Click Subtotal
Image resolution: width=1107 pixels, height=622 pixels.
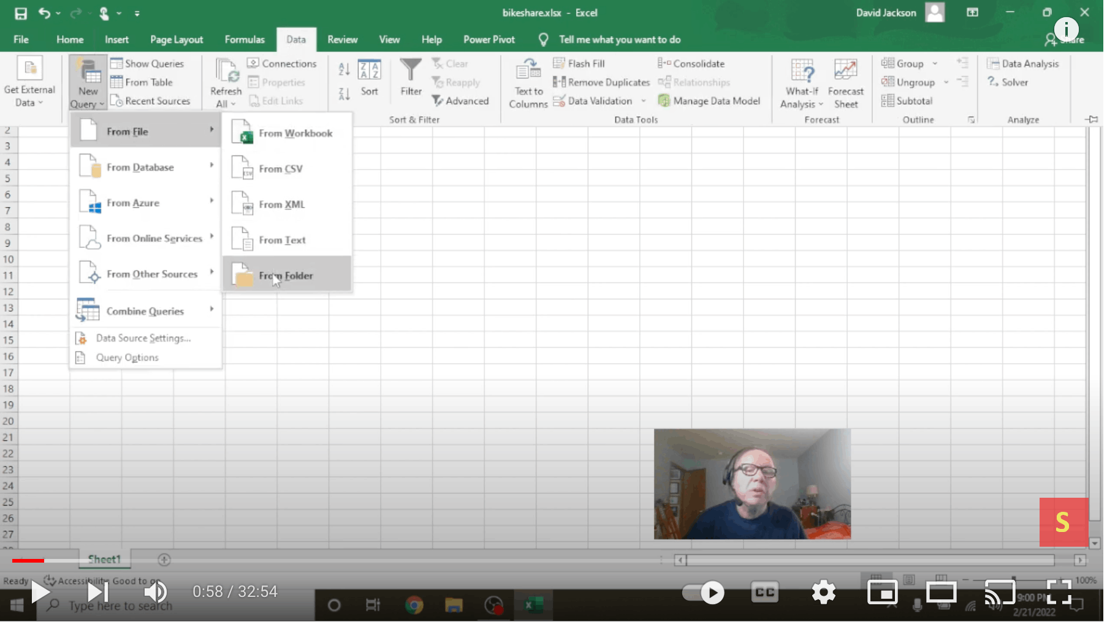pyautogui.click(x=907, y=101)
